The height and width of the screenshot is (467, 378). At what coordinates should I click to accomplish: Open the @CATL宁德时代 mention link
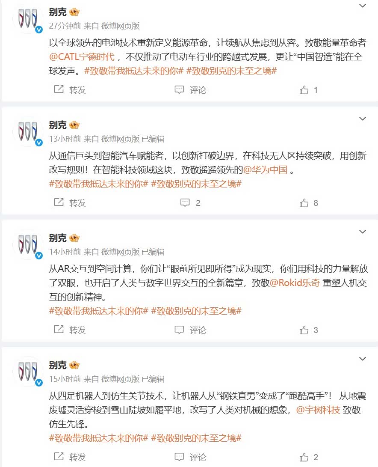[x=82, y=57]
